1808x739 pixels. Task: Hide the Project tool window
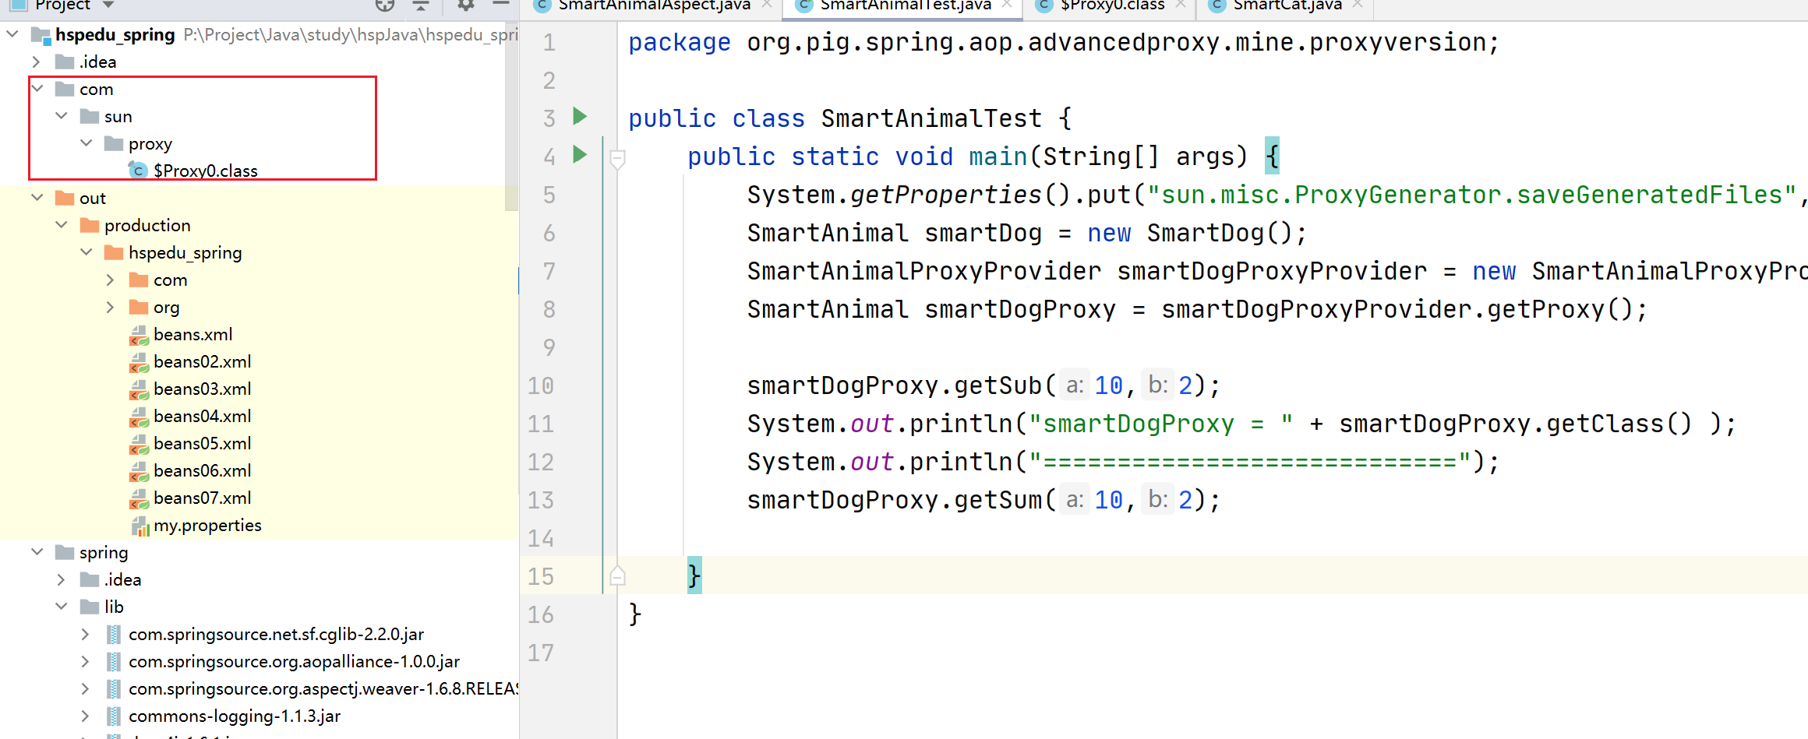coord(501,5)
